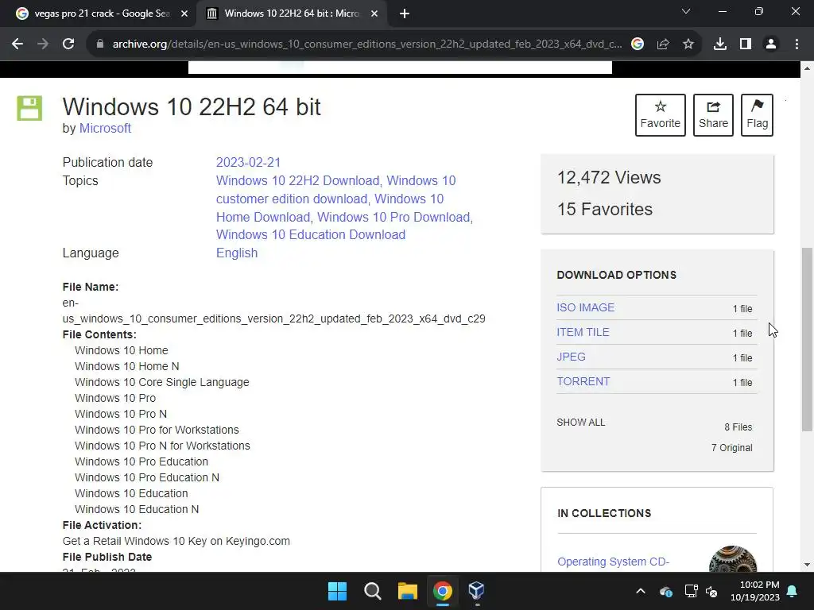Open File Explorer from taskbar
Screen dimensions: 814x610
point(408,591)
